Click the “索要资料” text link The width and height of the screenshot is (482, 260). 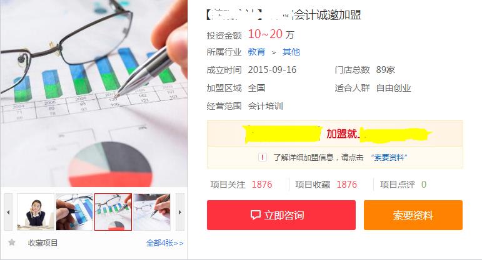pyautogui.click(x=389, y=158)
